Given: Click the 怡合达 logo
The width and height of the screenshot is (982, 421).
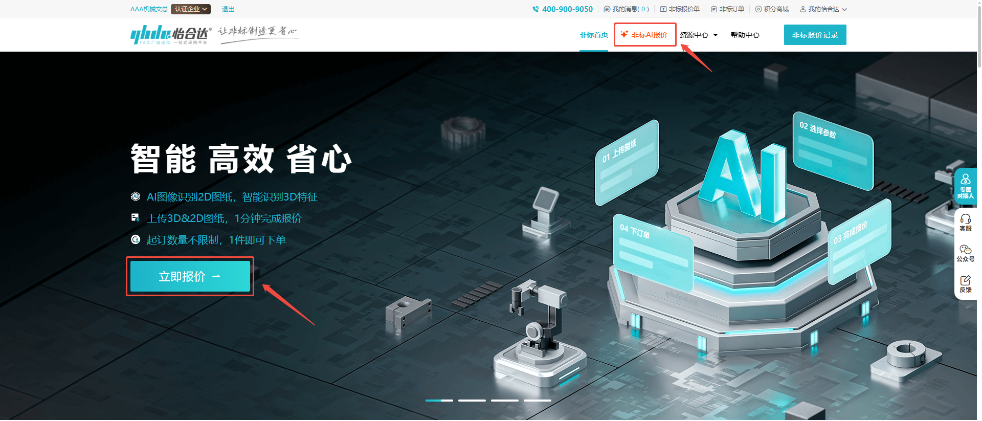Looking at the screenshot, I should pyautogui.click(x=170, y=34).
